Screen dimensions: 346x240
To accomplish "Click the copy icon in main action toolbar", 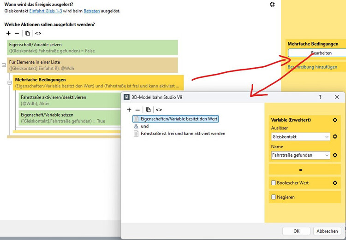I will click(x=28, y=33).
